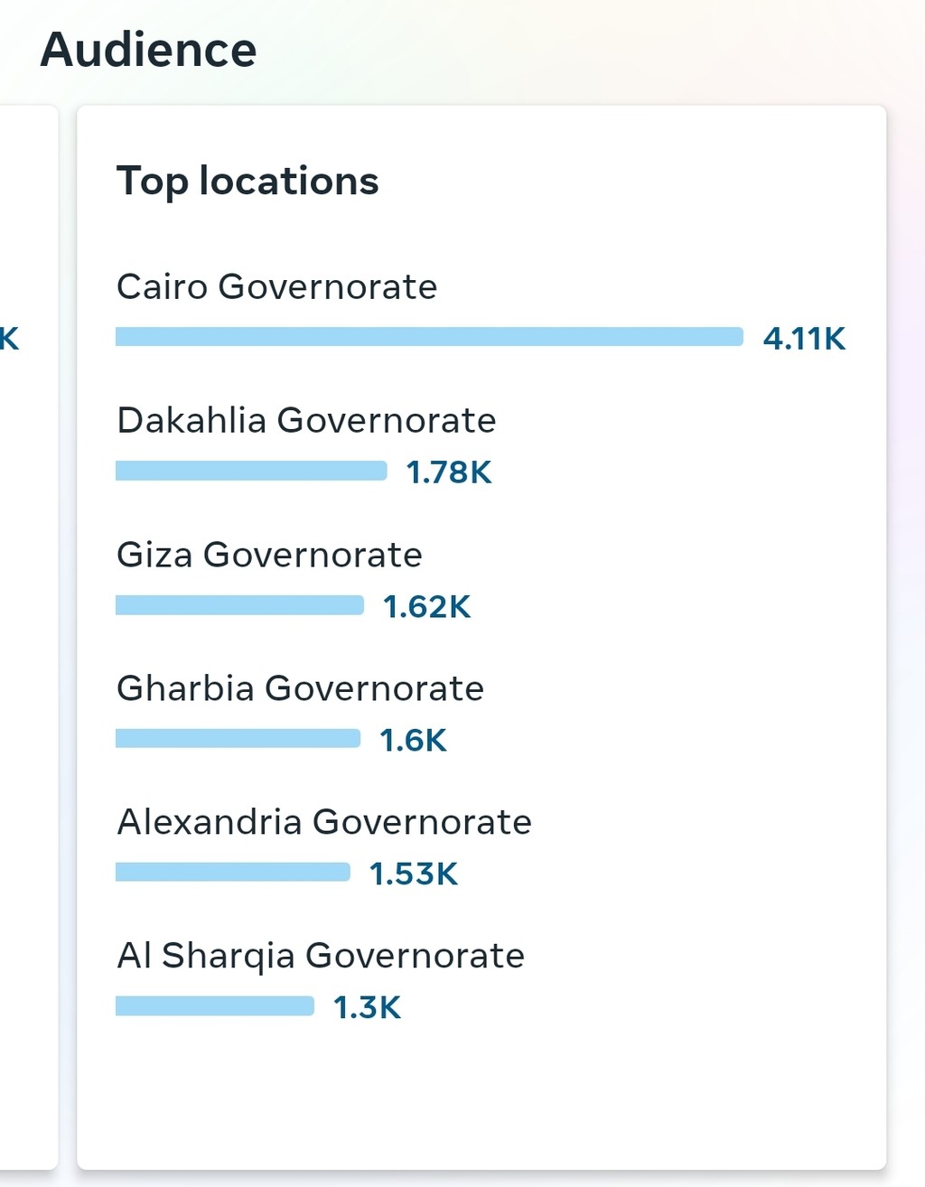Image resolution: width=925 pixels, height=1187 pixels.
Task: Click the Giza Governorate location label
Action: click(269, 555)
